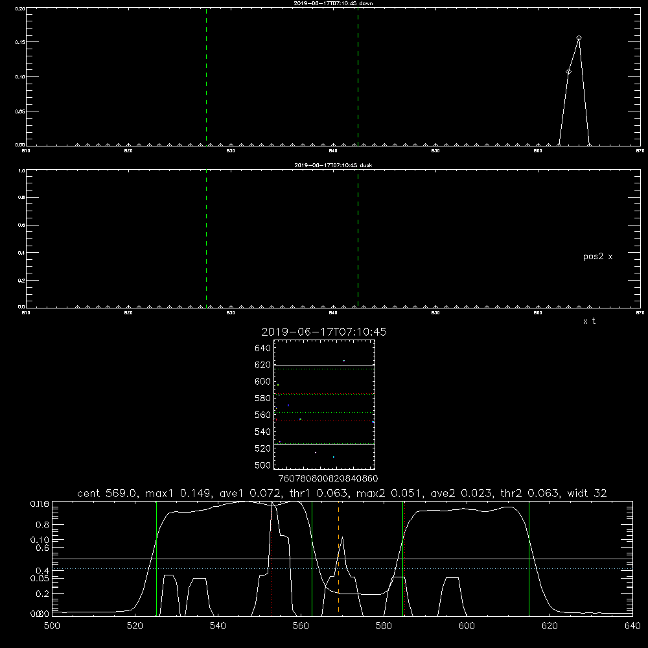Click the green vertical line near 525 in bottom plot
This screenshot has height=648, width=648.
click(x=157, y=558)
